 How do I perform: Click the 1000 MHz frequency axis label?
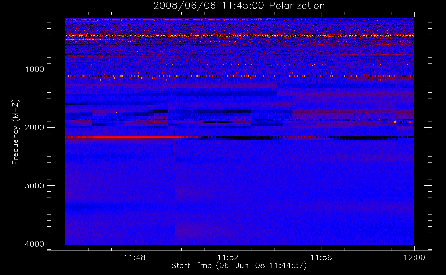pyautogui.click(x=34, y=69)
